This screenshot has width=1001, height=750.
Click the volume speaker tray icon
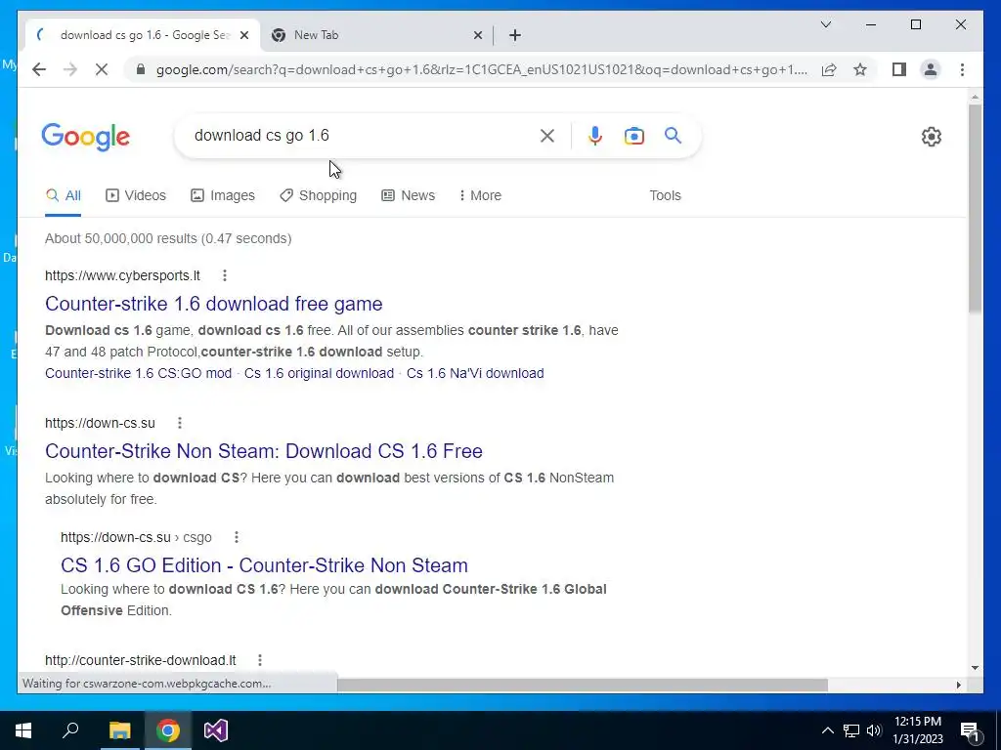point(874,730)
